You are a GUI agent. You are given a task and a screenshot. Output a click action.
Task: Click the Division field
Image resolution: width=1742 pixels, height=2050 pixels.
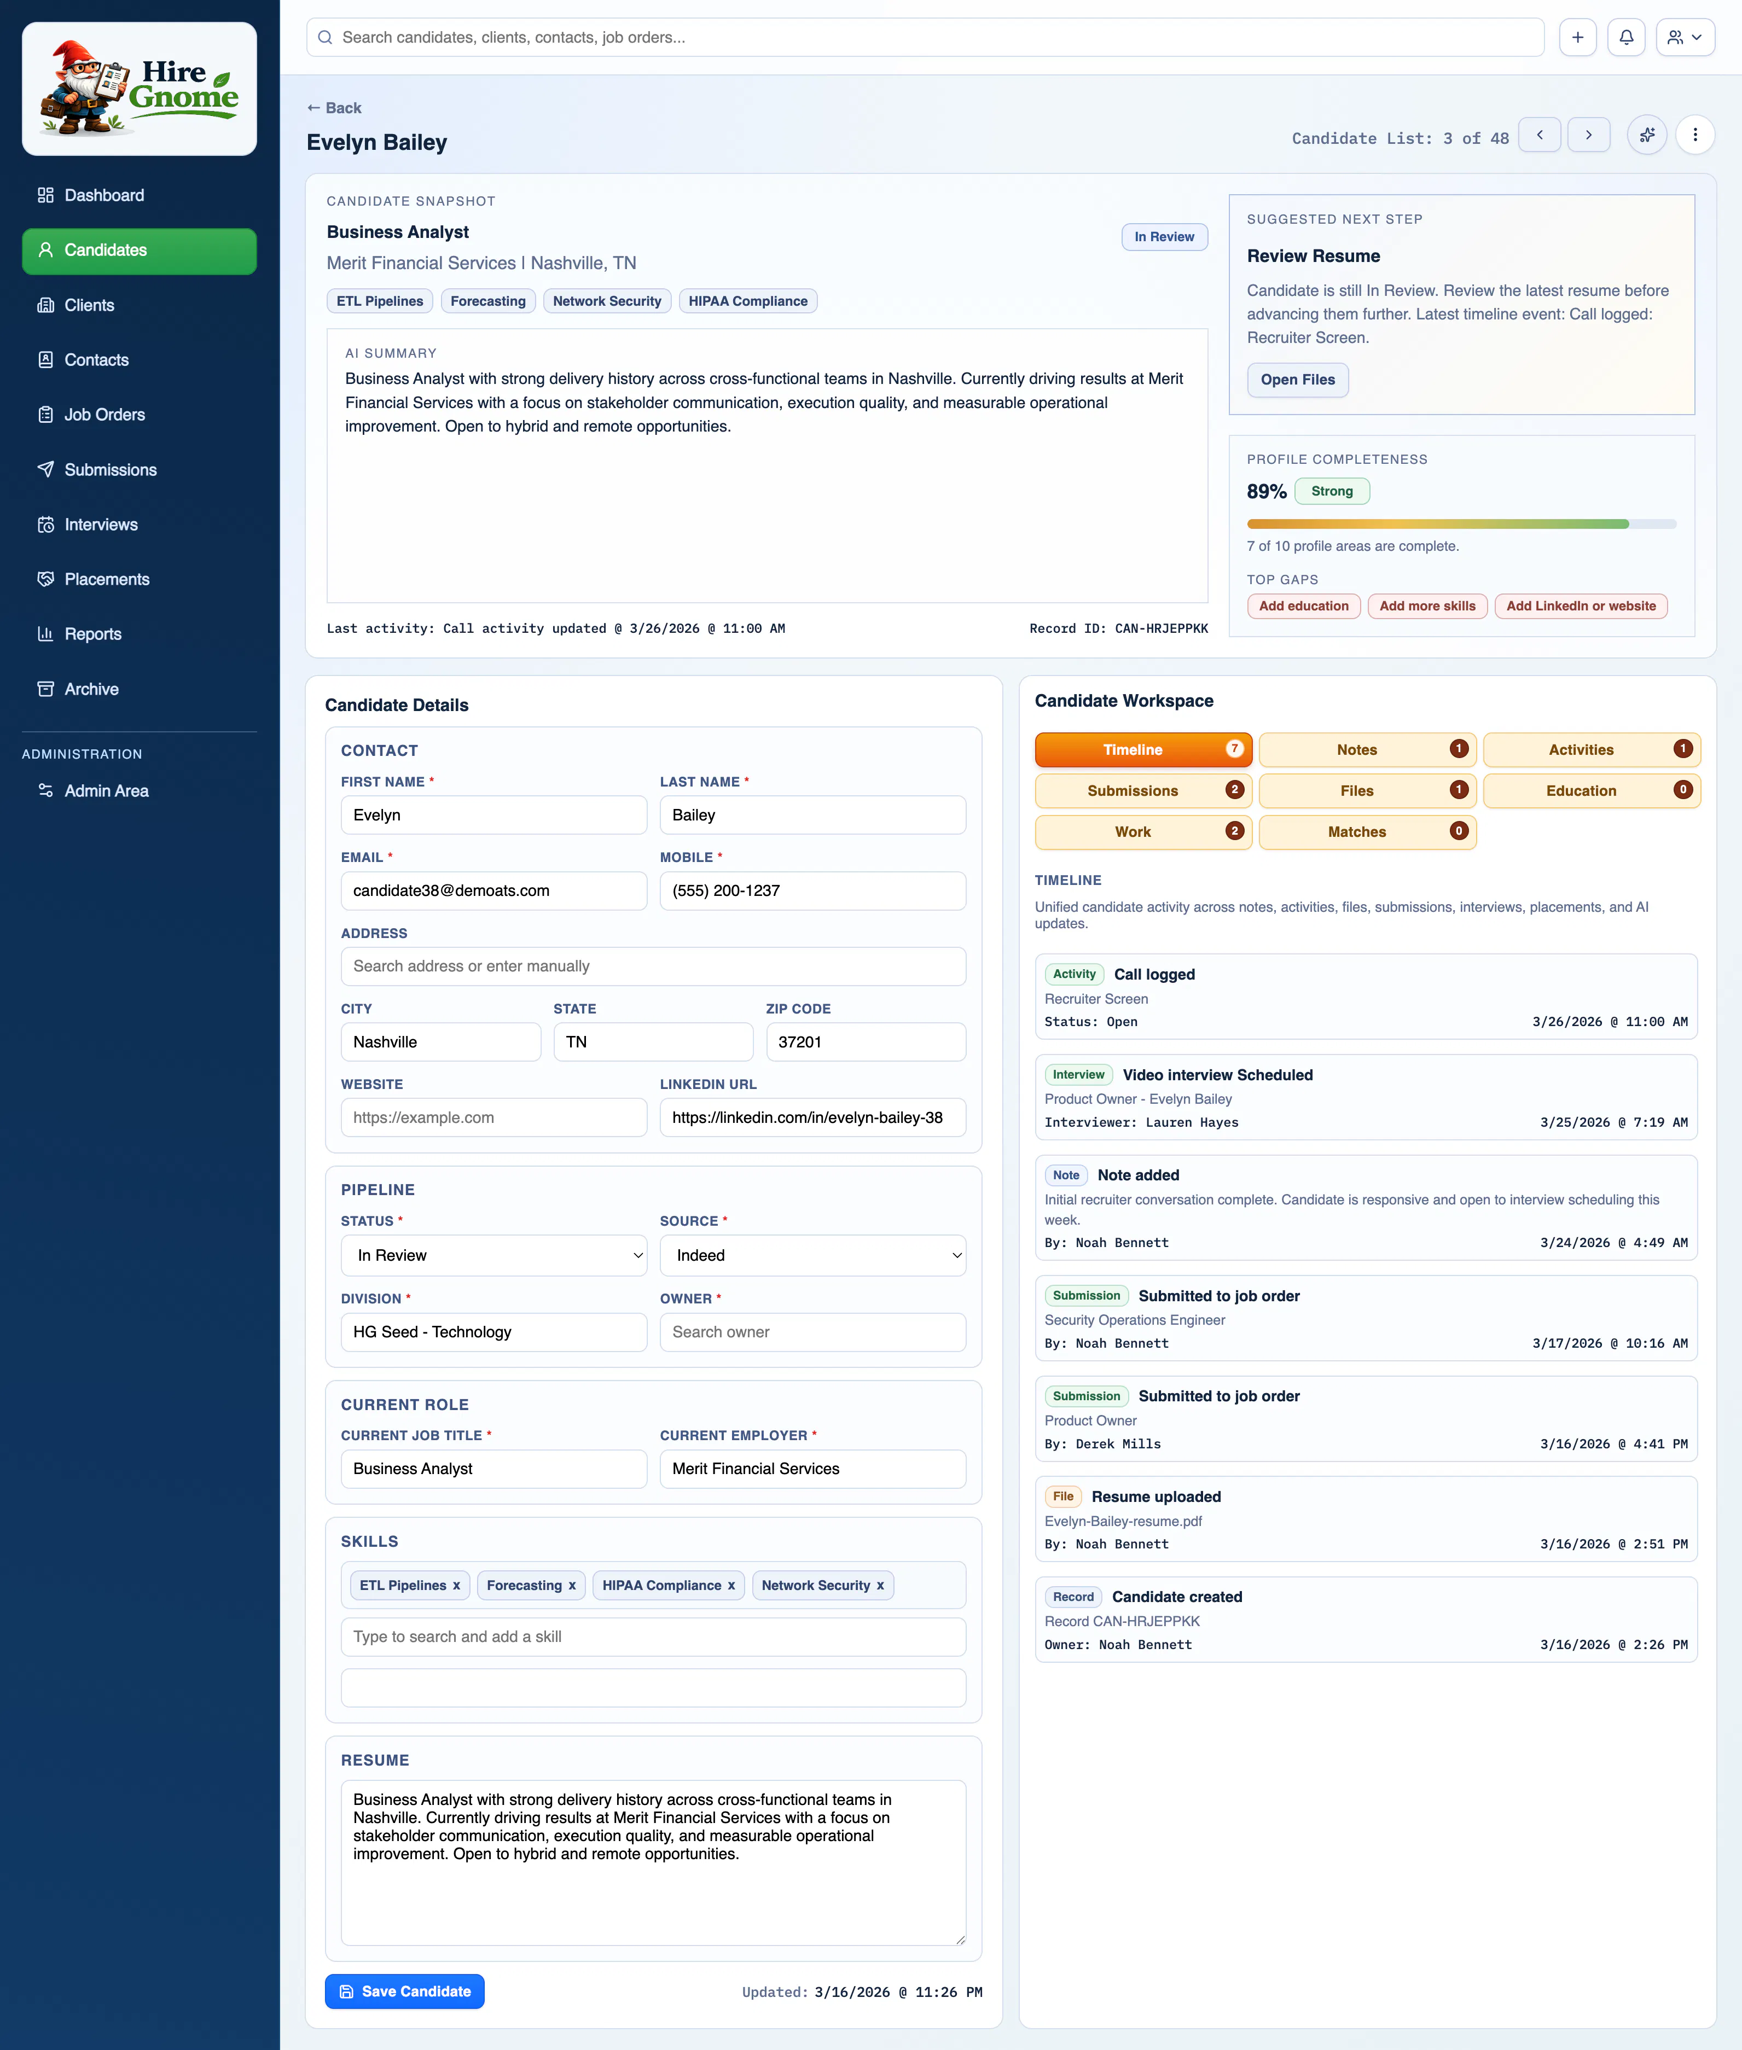pyautogui.click(x=493, y=1332)
